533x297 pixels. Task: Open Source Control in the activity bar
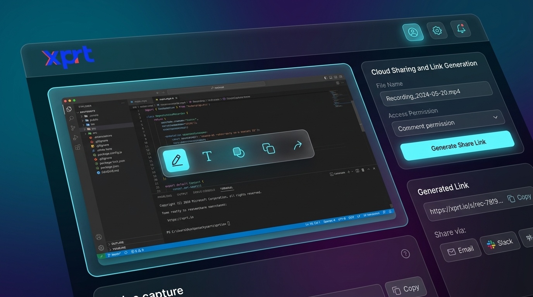(73, 128)
